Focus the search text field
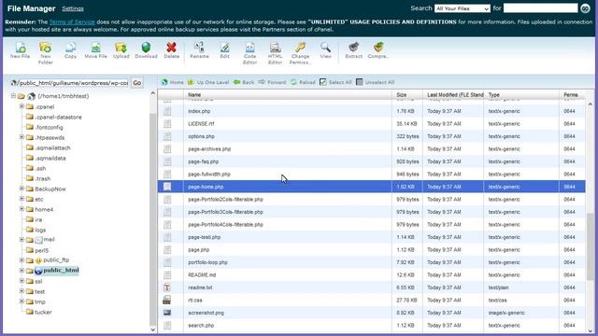This screenshot has height=336, width=598. pos(540,8)
